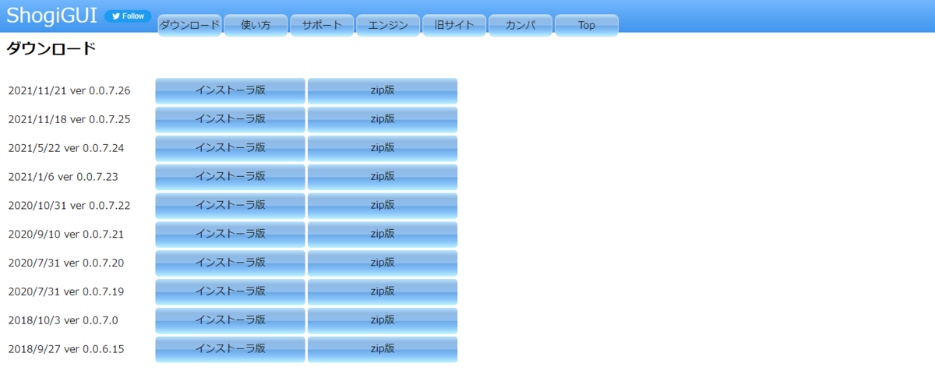
Task: Get zip版 for ver 0.0.7.25
Action: [x=383, y=119]
